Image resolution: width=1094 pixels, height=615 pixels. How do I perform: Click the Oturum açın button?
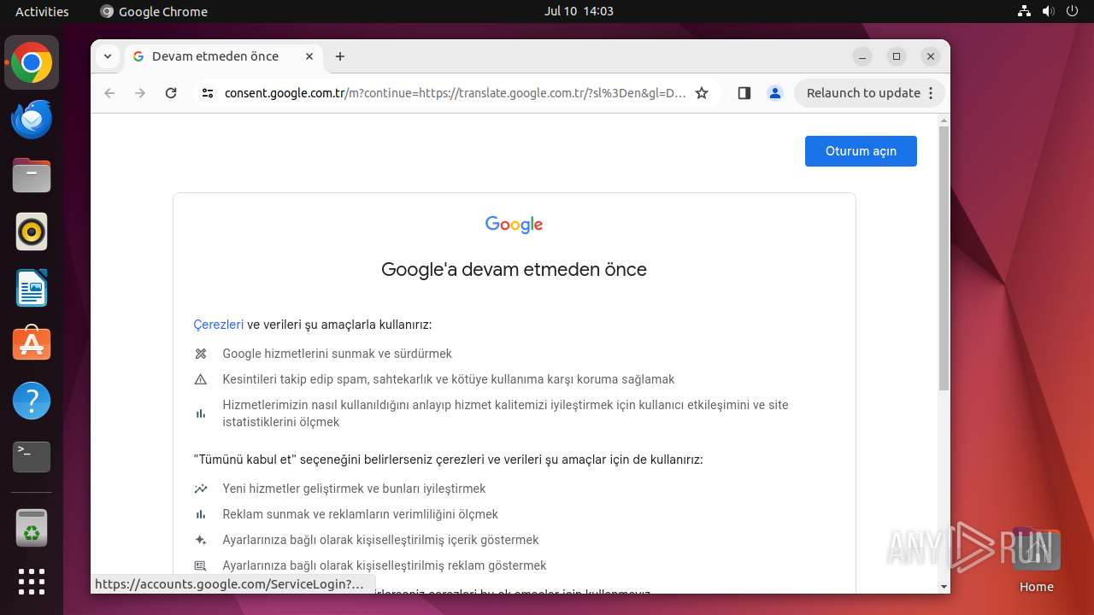[861, 151]
